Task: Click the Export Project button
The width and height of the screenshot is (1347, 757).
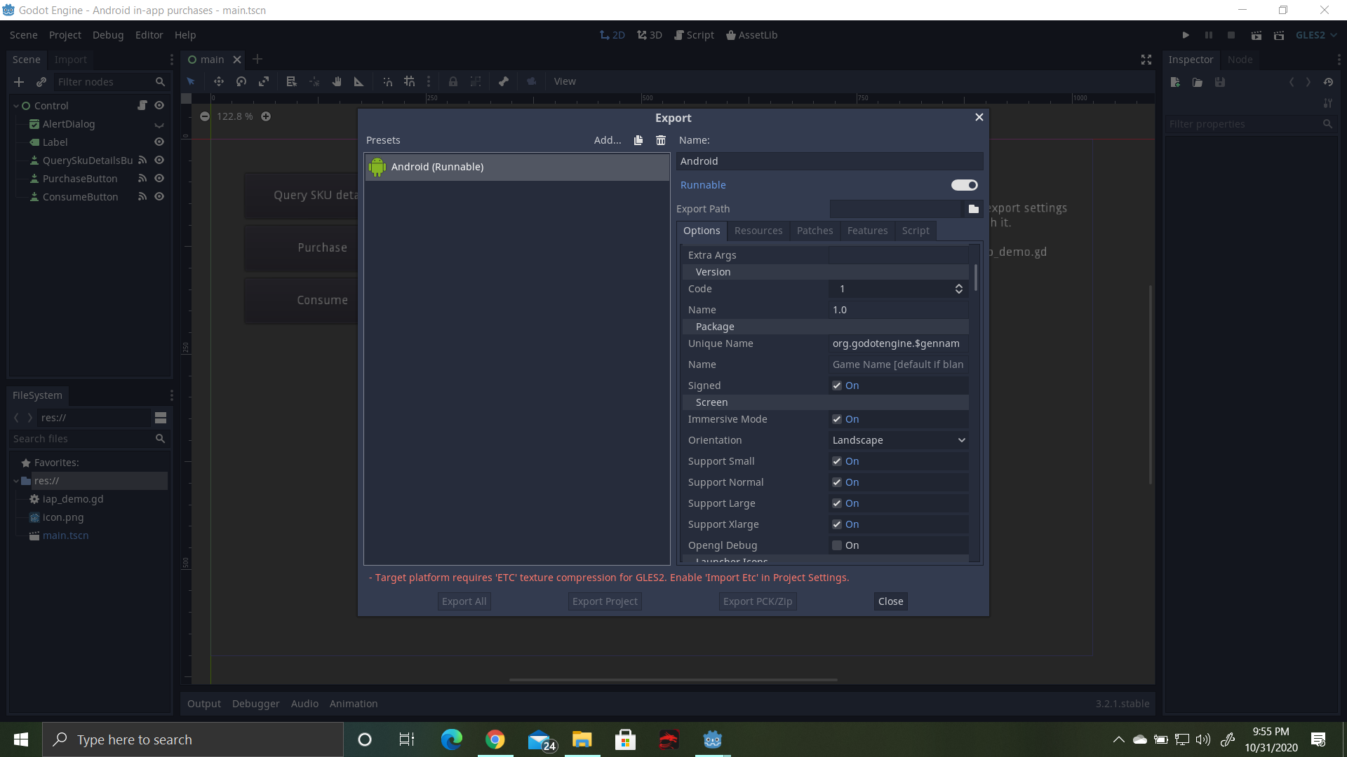Action: click(x=605, y=601)
